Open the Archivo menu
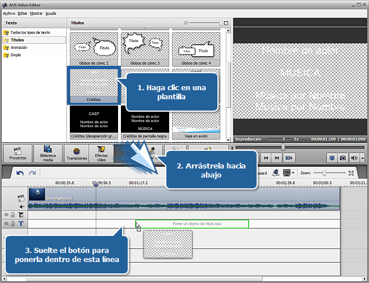The height and width of the screenshot is (283, 369). (9, 12)
